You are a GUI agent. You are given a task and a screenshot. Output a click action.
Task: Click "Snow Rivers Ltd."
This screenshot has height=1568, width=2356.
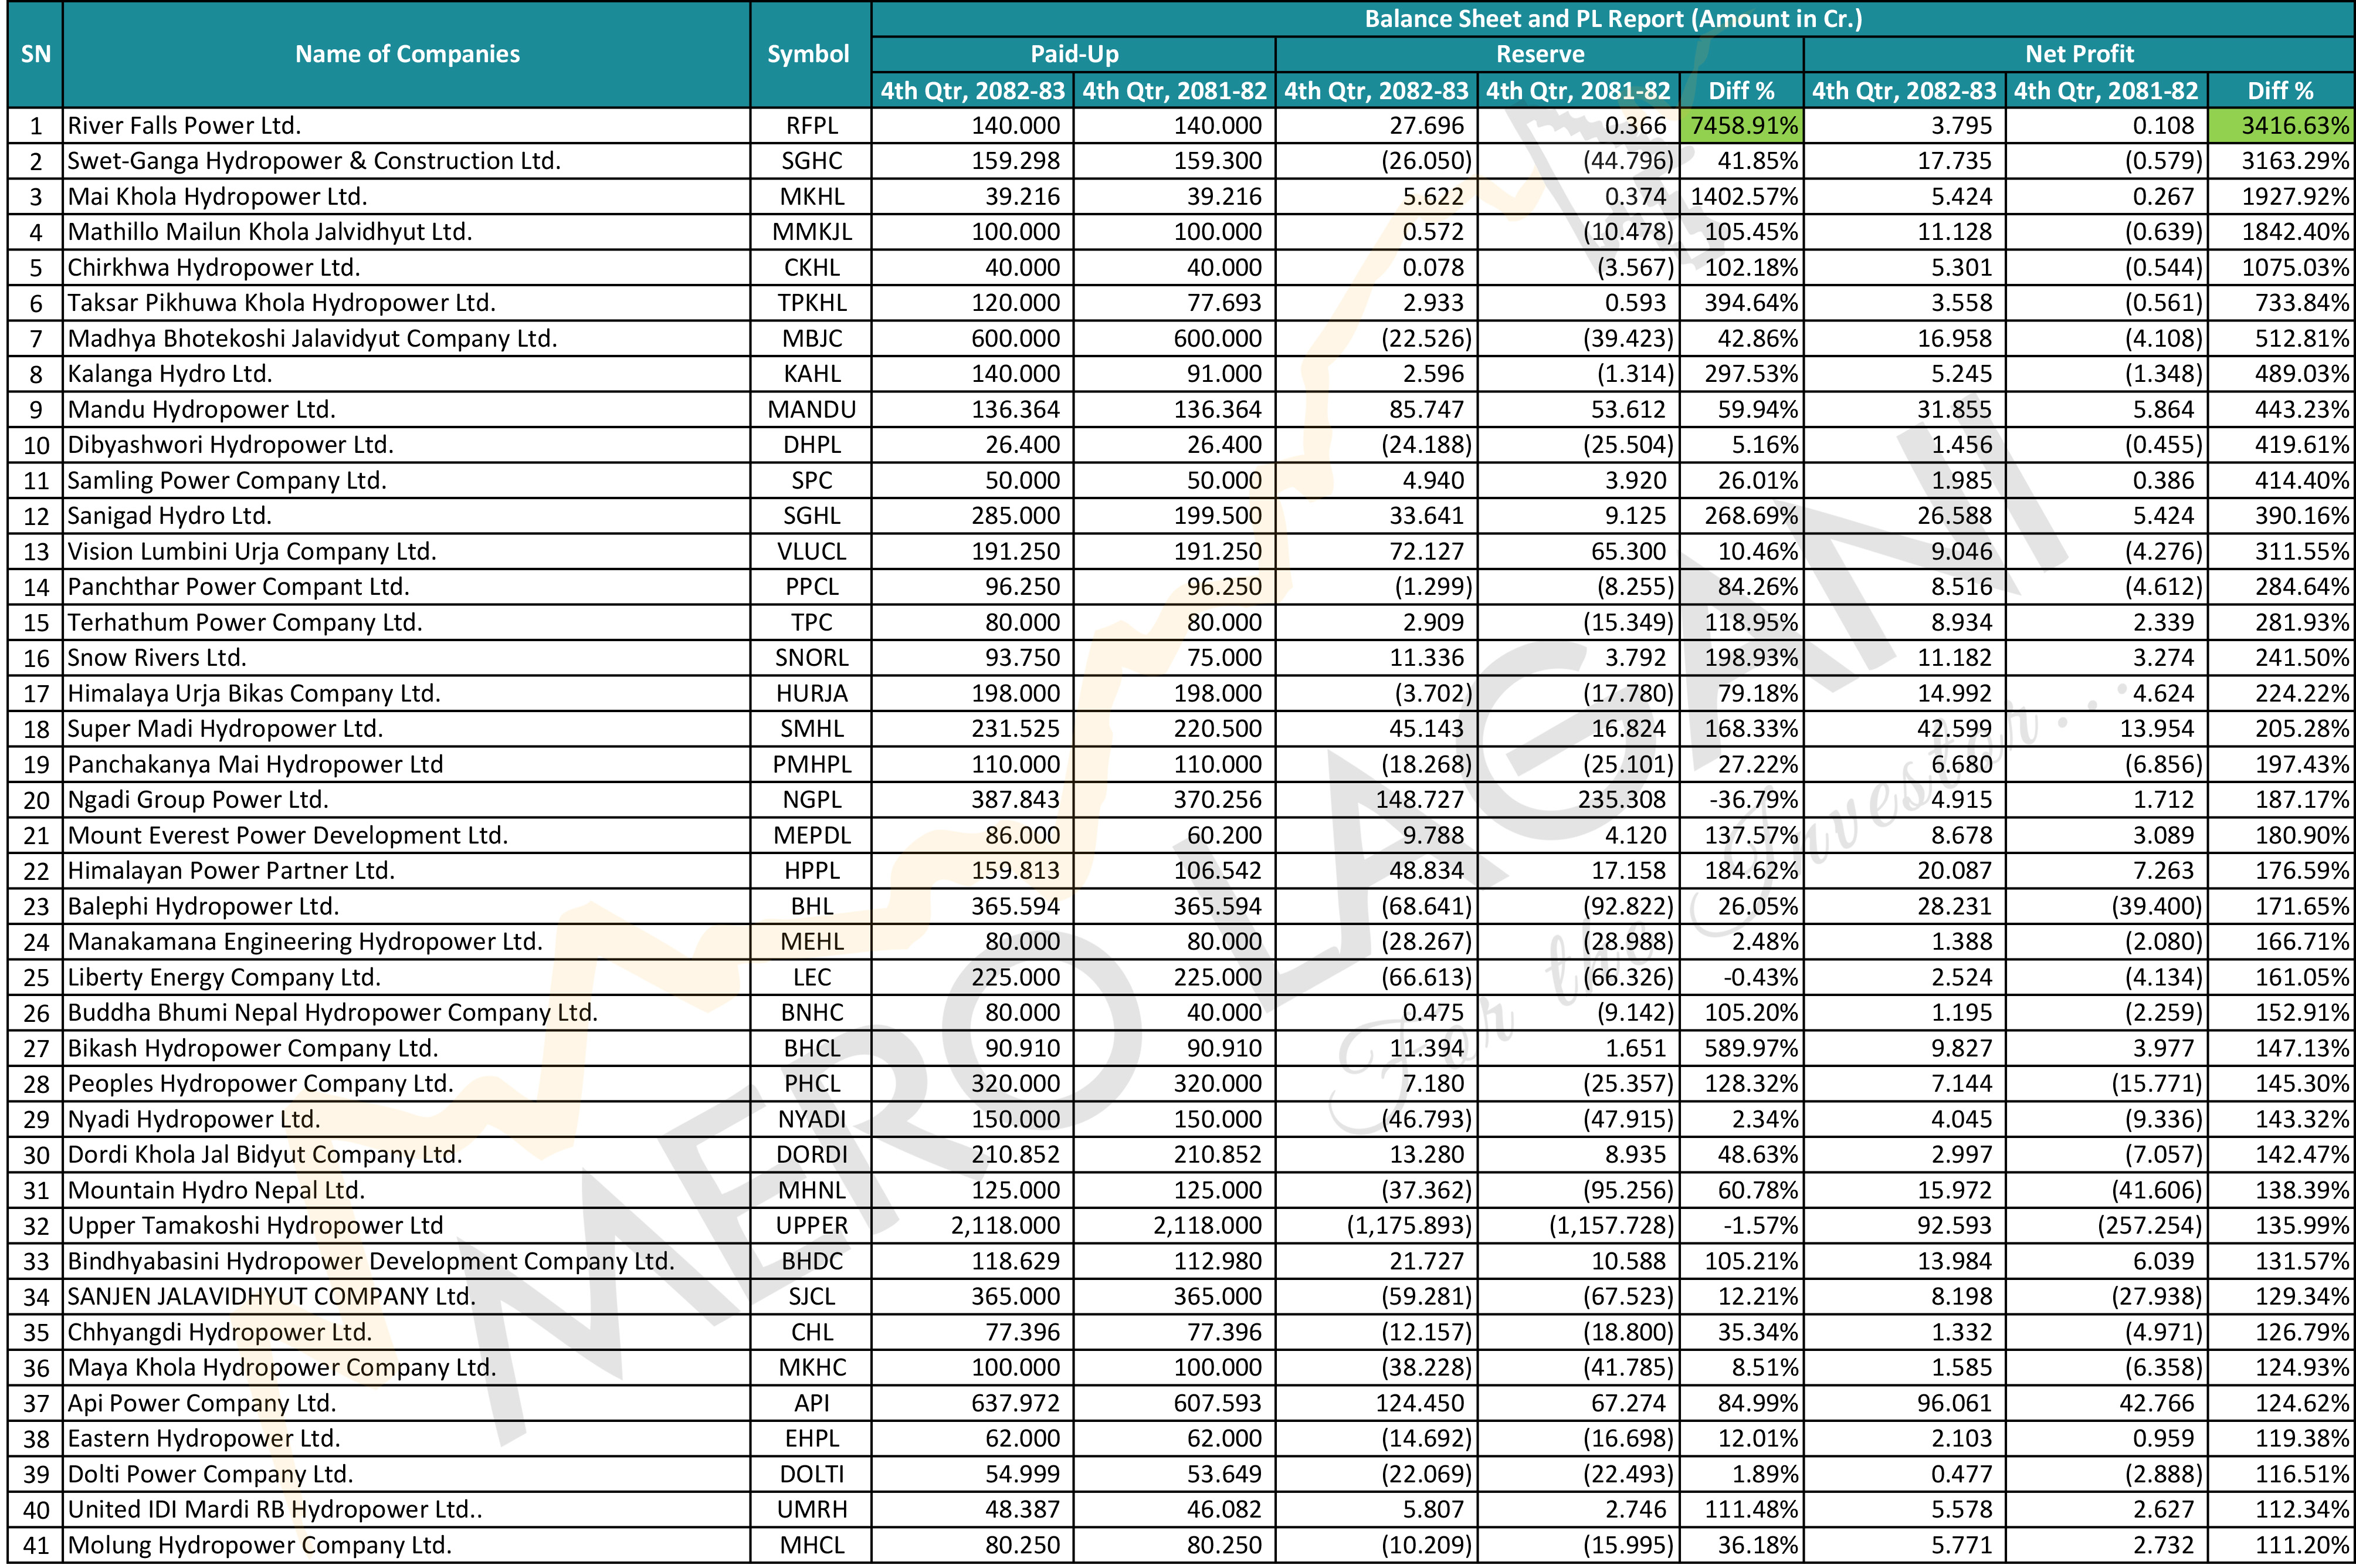[157, 658]
